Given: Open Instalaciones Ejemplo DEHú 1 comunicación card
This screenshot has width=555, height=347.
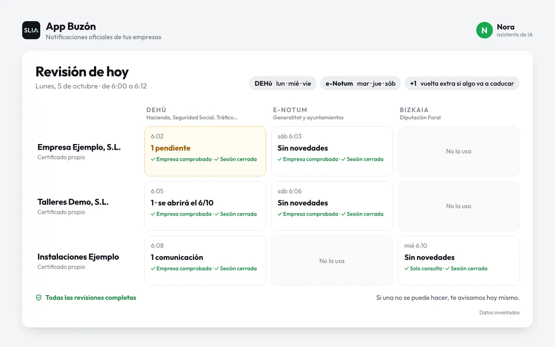Looking at the screenshot, I should point(205,261).
